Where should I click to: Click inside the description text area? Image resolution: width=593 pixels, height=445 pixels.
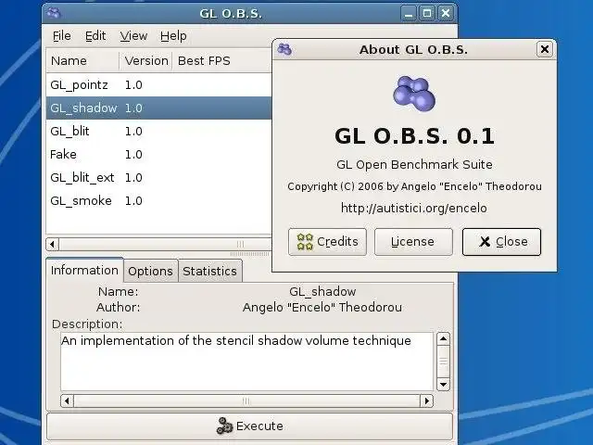pyautogui.click(x=247, y=362)
